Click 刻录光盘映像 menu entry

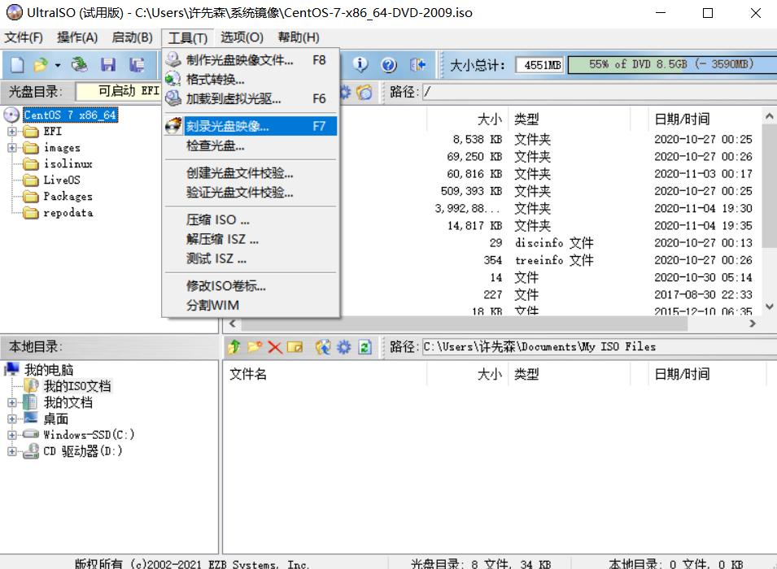pyautogui.click(x=251, y=126)
